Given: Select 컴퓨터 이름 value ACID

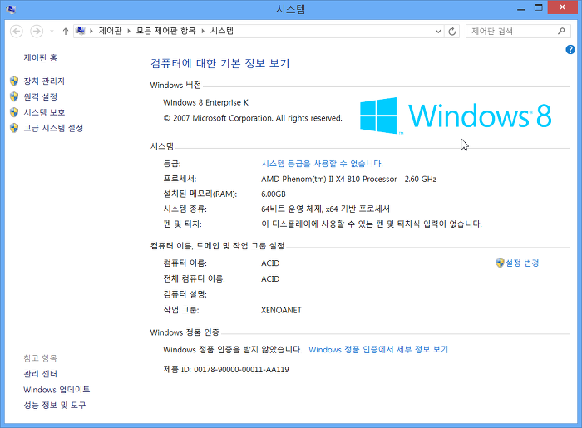Looking at the screenshot, I should pyautogui.click(x=270, y=263).
